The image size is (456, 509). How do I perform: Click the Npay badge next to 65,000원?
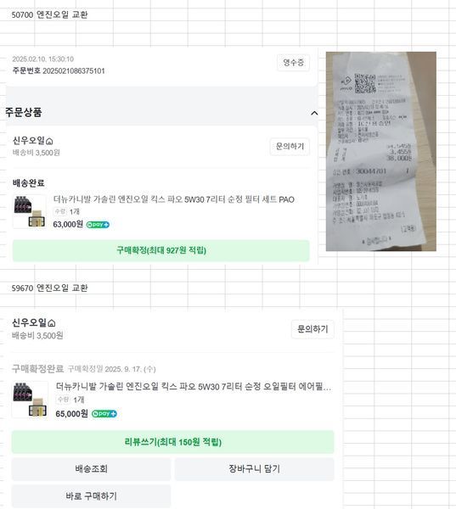[104, 414]
